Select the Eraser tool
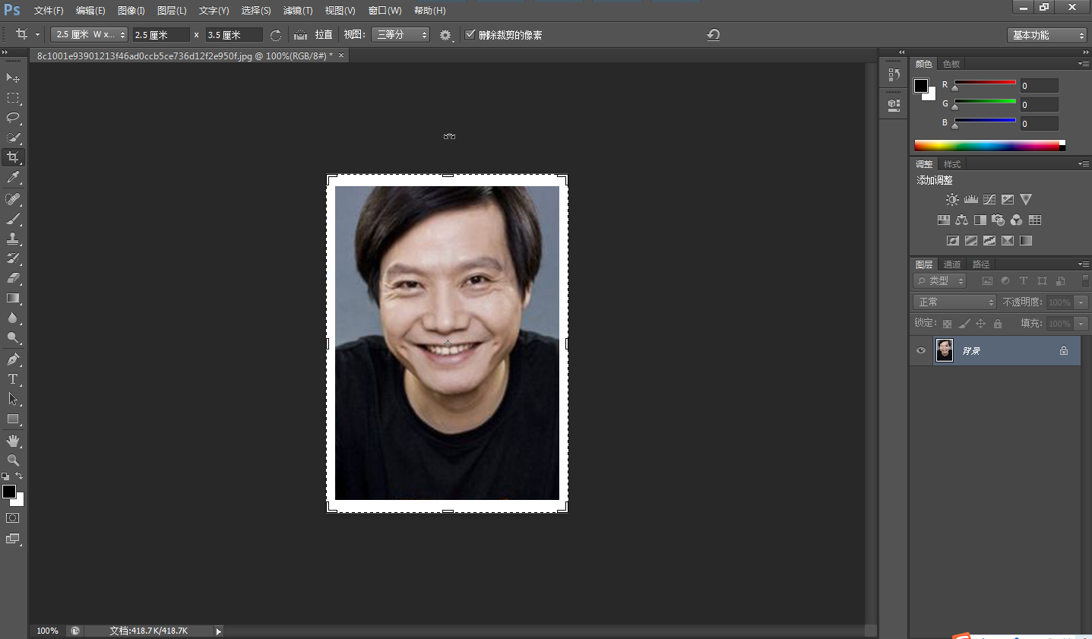This screenshot has width=1092, height=639. coord(13,278)
